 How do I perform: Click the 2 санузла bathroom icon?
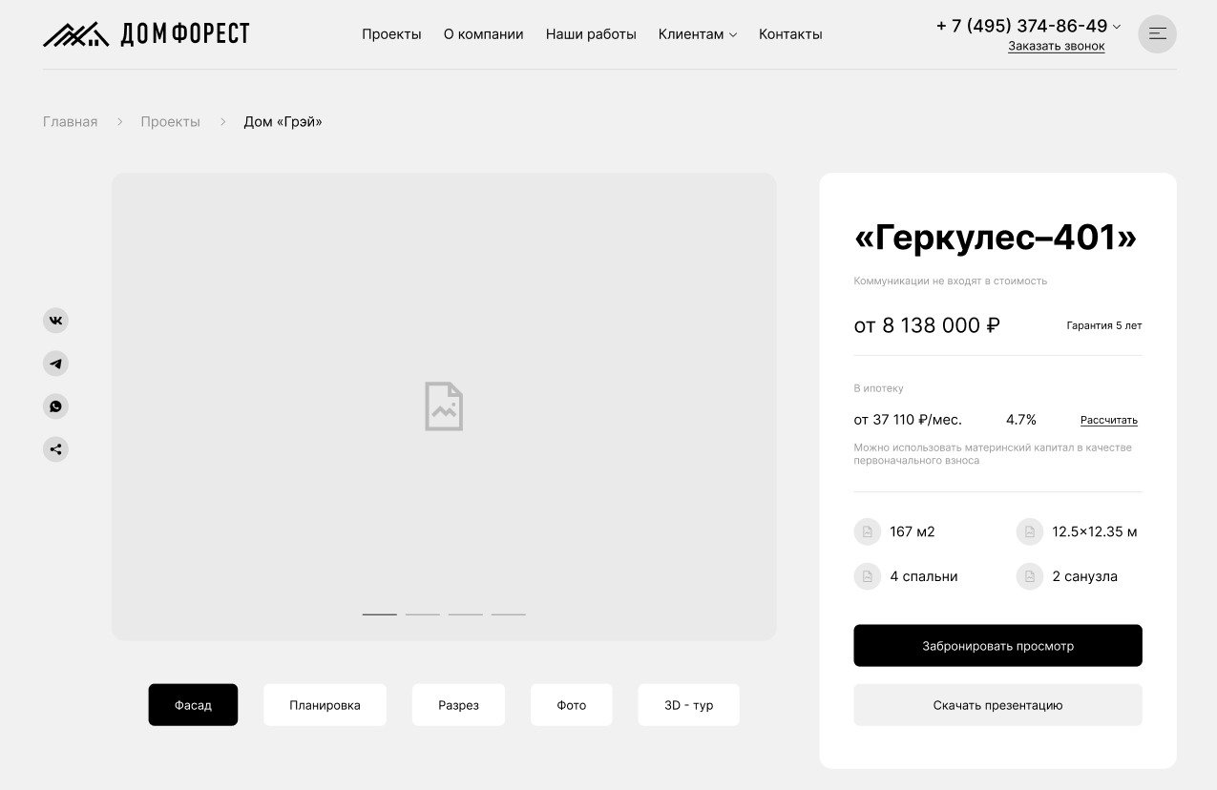coord(1029,576)
